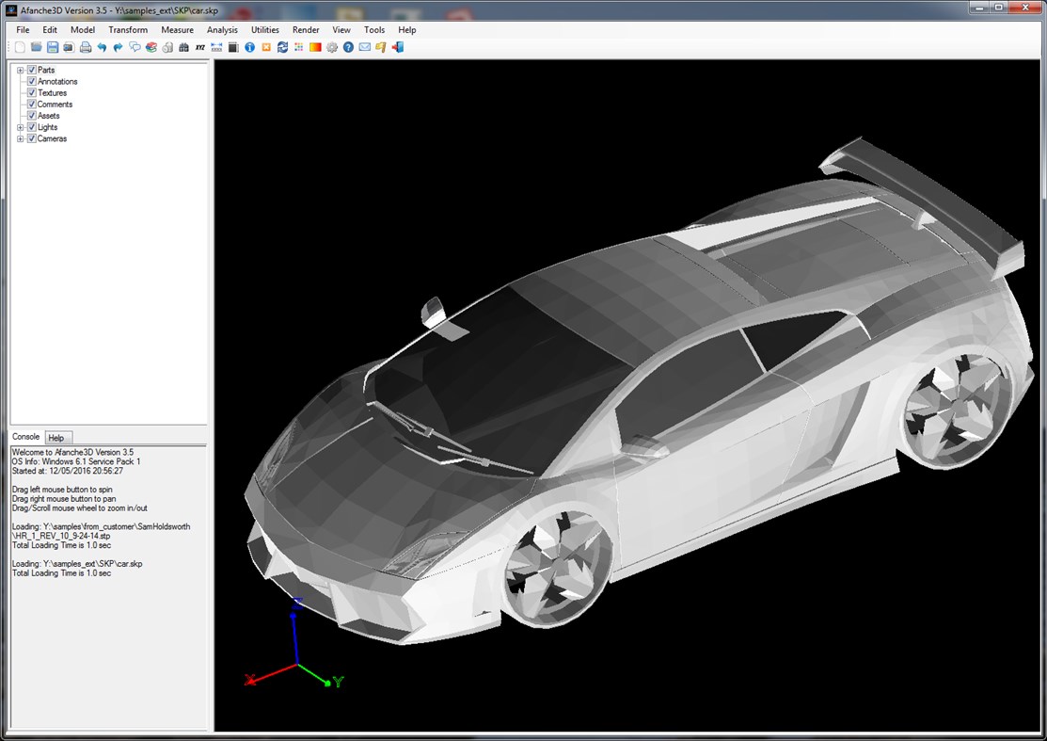The image size is (1047, 741).
Task: Expand the Lights tree node
Action: coord(20,127)
